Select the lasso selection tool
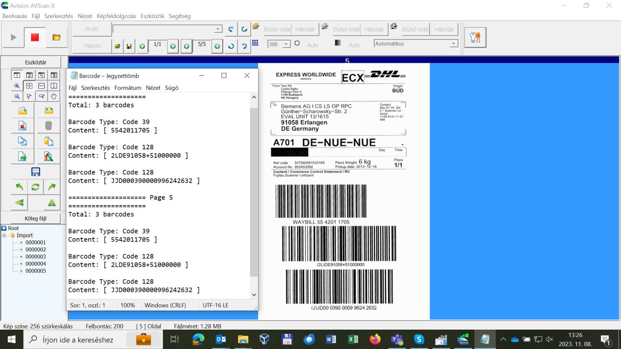Image resolution: width=621 pixels, height=349 pixels. tap(42, 96)
